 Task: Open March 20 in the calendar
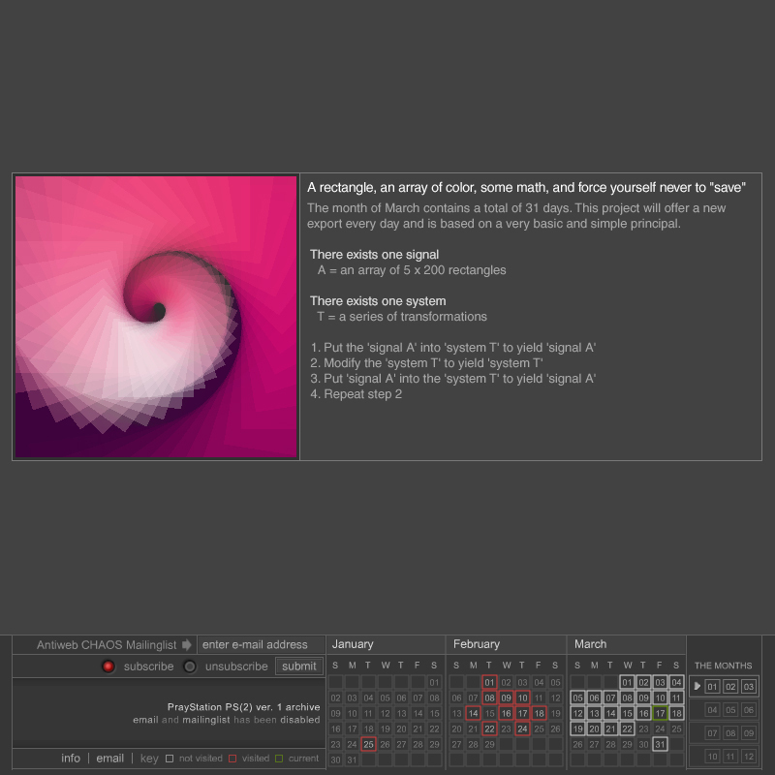coord(594,729)
